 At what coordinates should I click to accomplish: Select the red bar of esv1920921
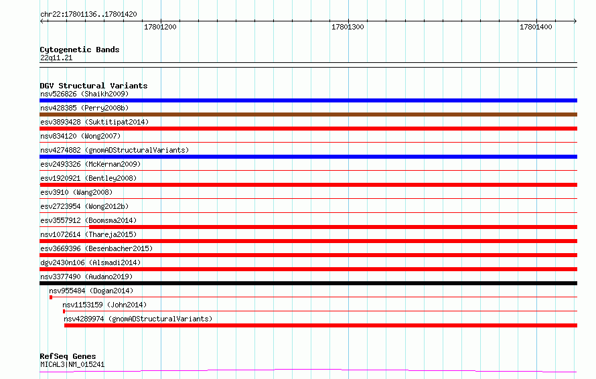pyautogui.click(x=308, y=185)
